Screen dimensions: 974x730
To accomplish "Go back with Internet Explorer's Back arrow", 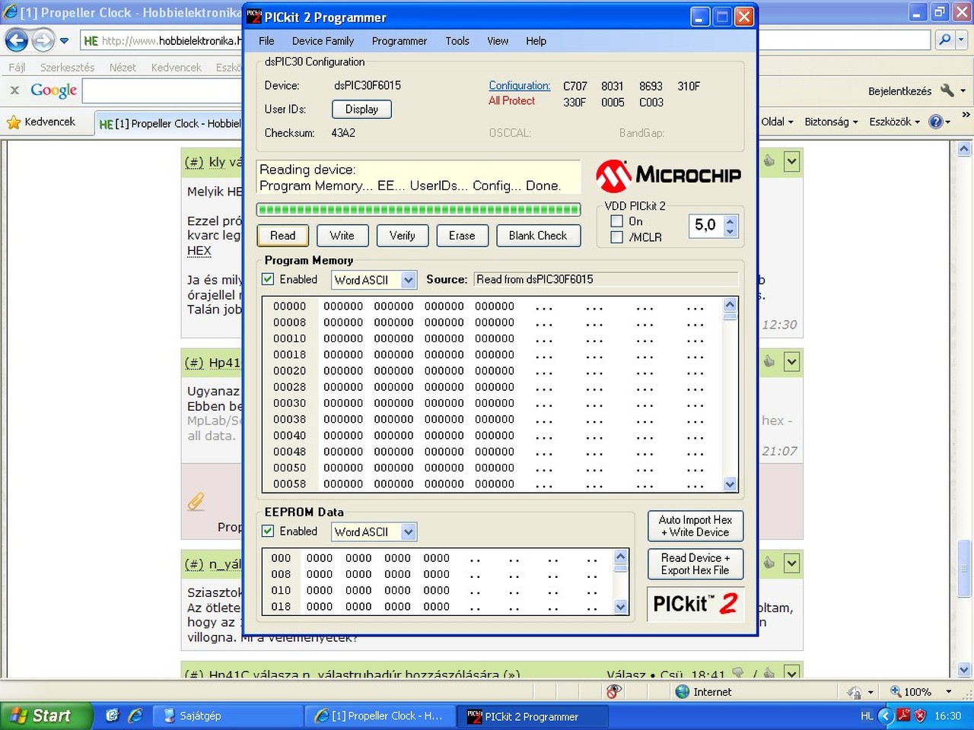I will point(17,40).
